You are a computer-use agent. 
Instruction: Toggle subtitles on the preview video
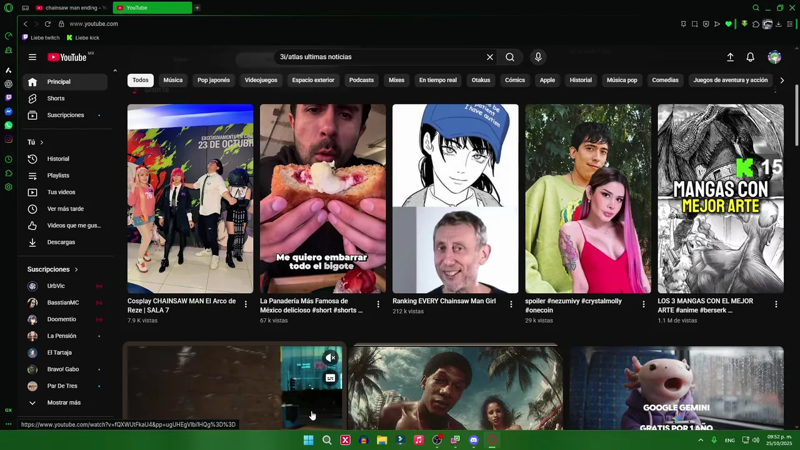click(x=331, y=378)
